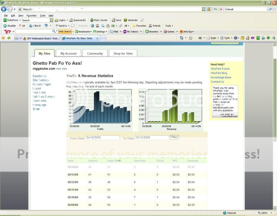Click the Home icon in the command bar
This screenshot has width=277, height=216.
(x=182, y=38)
